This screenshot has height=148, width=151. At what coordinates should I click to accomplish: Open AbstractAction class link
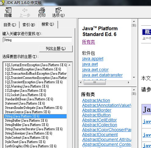(96, 100)
